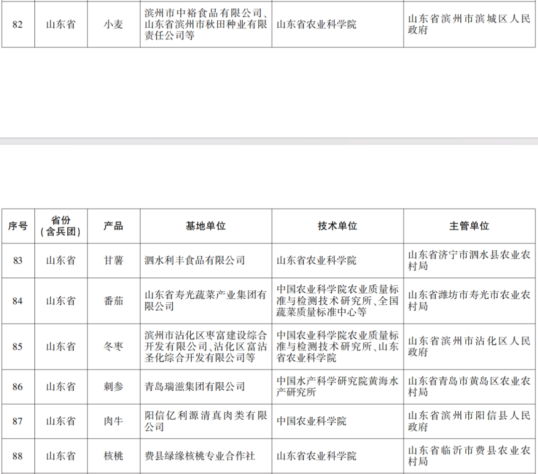538x474 pixels.
Task: Click 山东省临沂市费县农业农村局 cell
Action: tap(469, 456)
